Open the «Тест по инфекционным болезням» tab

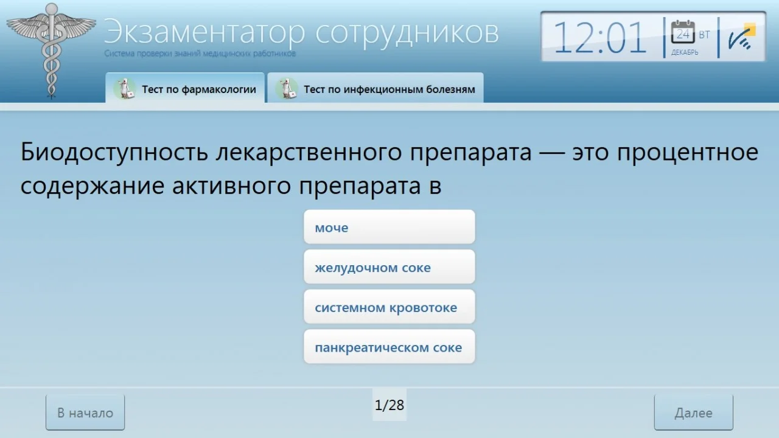389,89
